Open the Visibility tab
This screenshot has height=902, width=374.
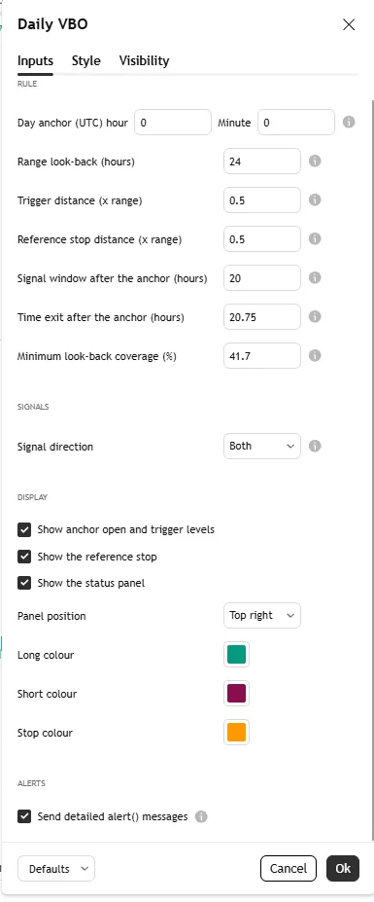click(144, 61)
